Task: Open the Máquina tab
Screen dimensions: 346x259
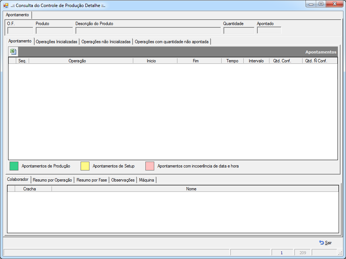Action: tap(146, 180)
